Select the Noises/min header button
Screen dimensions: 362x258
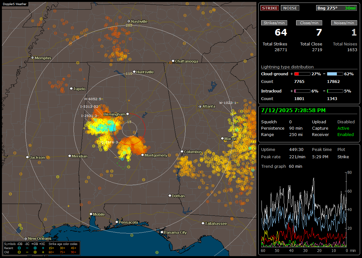click(x=344, y=23)
